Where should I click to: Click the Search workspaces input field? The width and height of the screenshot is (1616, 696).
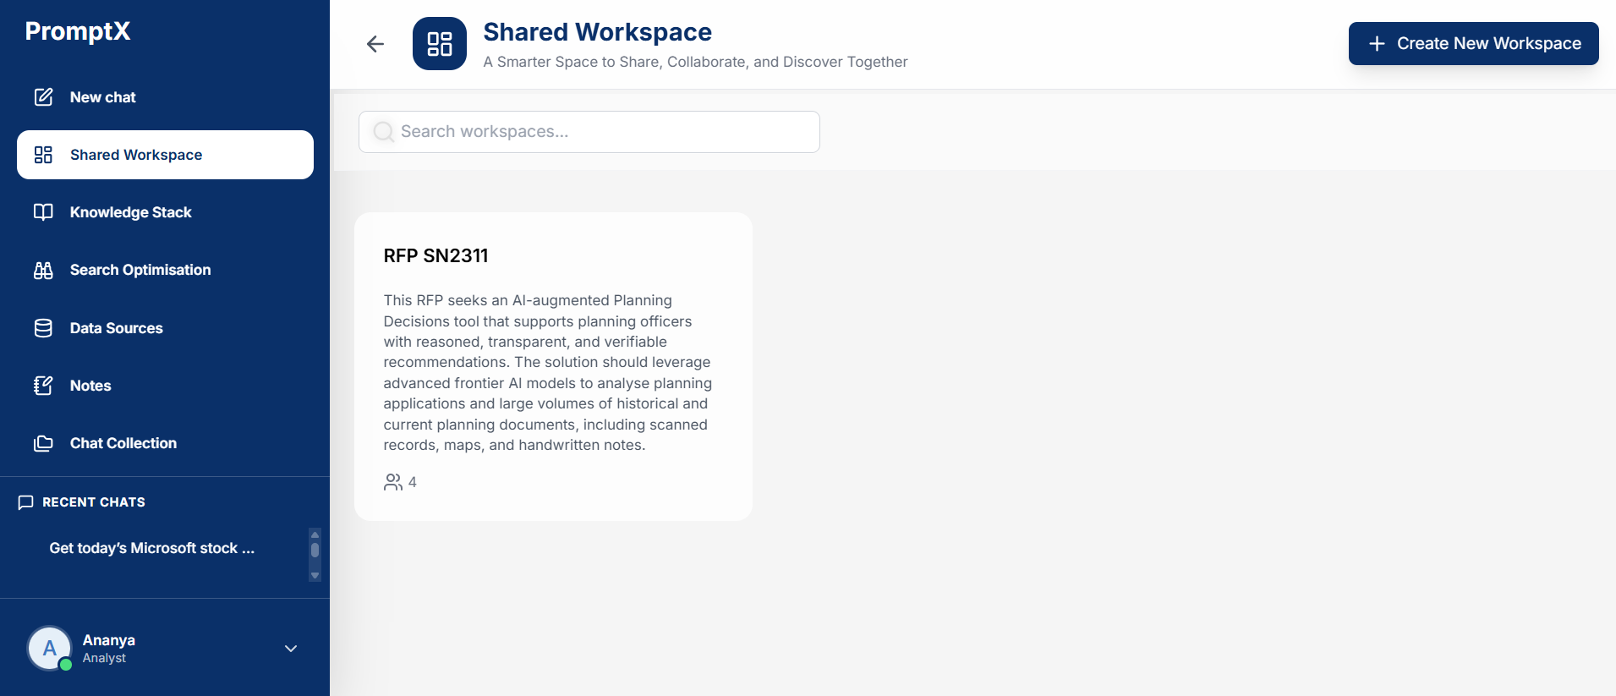tap(589, 132)
